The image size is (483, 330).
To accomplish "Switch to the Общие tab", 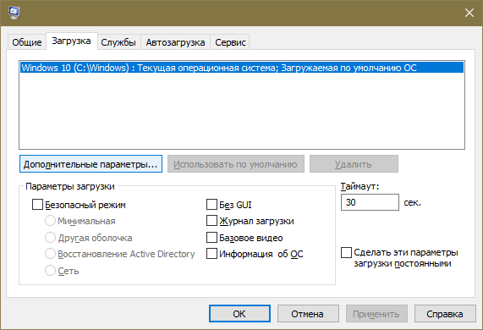I will [27, 42].
